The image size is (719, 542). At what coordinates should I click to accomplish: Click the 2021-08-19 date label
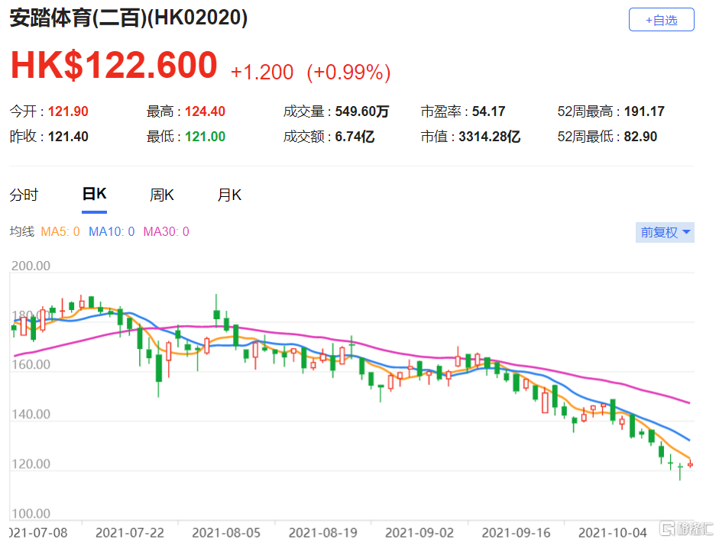click(x=322, y=533)
